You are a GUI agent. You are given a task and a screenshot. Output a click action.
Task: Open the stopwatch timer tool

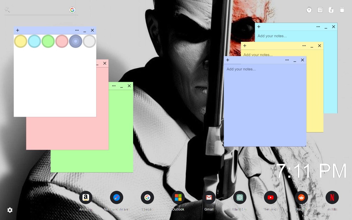(309, 10)
